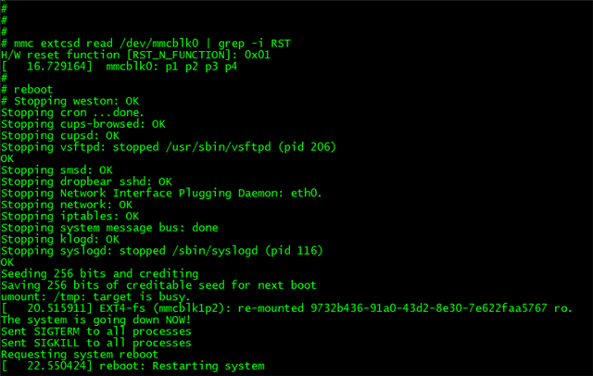The width and height of the screenshot is (593, 376).
Task: Click the 'Sent SIGTERM to all processes' line
Action: pyautogui.click(x=96, y=332)
